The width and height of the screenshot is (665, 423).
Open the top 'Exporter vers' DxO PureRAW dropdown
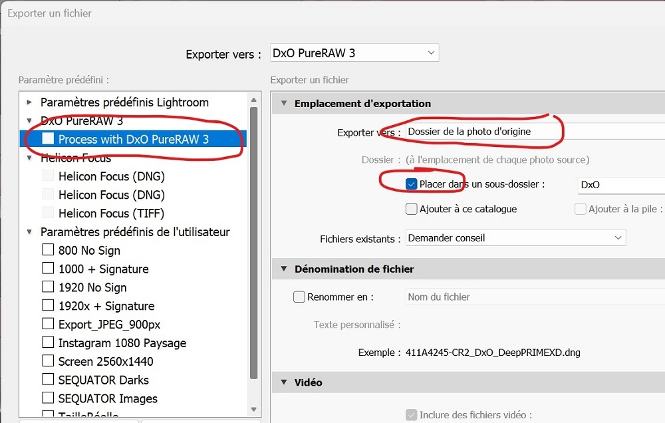[354, 53]
